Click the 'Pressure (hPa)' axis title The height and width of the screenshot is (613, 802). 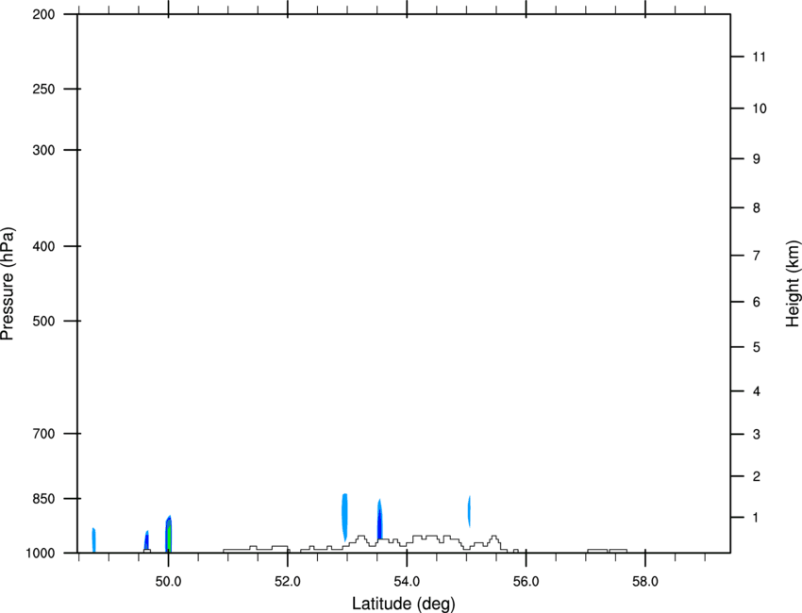(8, 284)
